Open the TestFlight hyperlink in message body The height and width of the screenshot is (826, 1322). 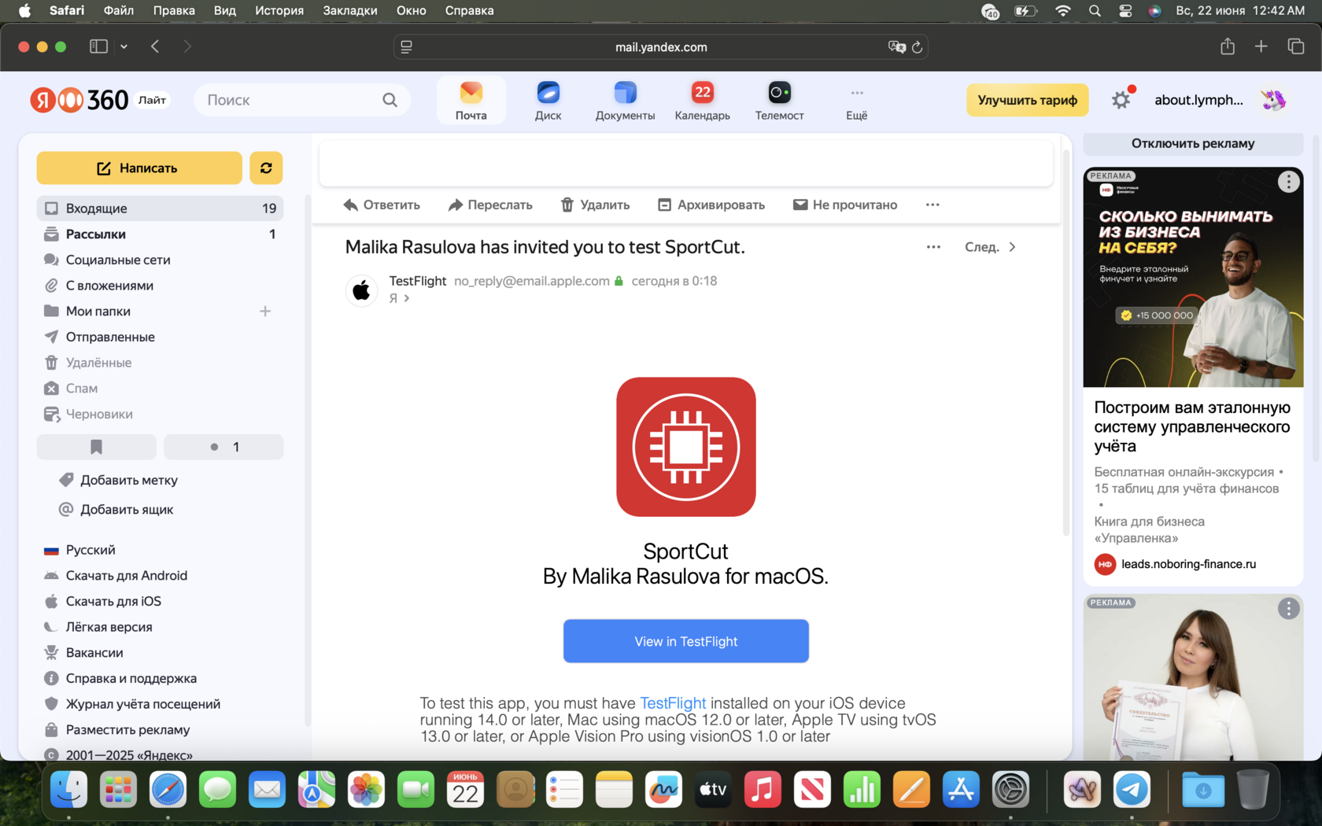(673, 703)
